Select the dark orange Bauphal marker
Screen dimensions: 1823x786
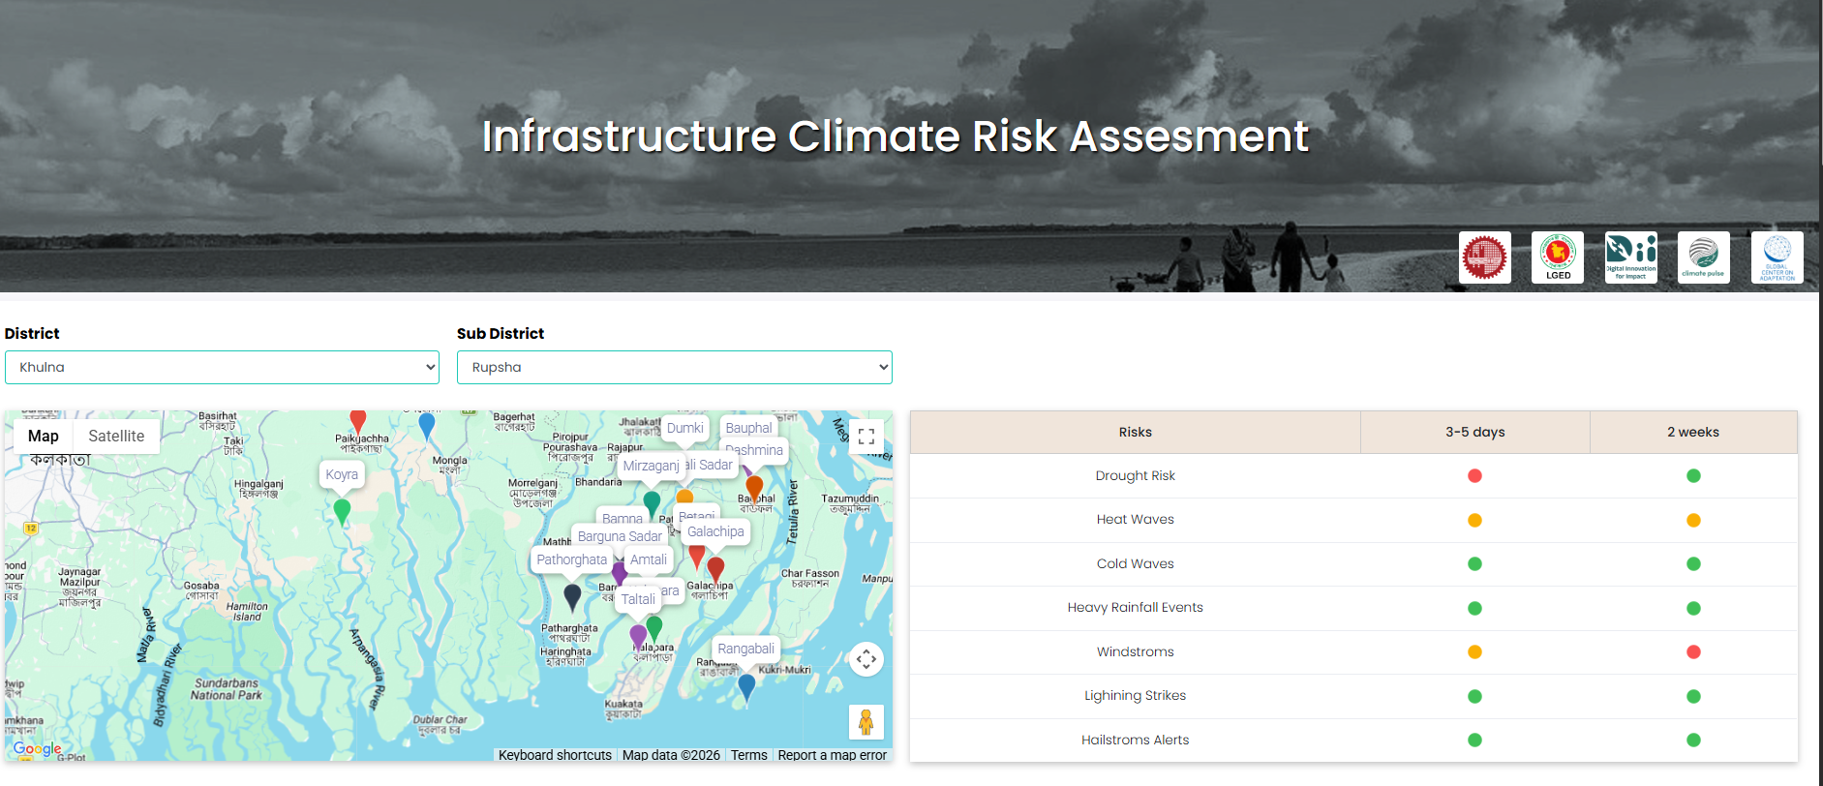tap(754, 489)
